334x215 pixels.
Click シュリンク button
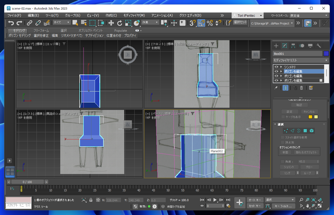[x=288, y=167]
